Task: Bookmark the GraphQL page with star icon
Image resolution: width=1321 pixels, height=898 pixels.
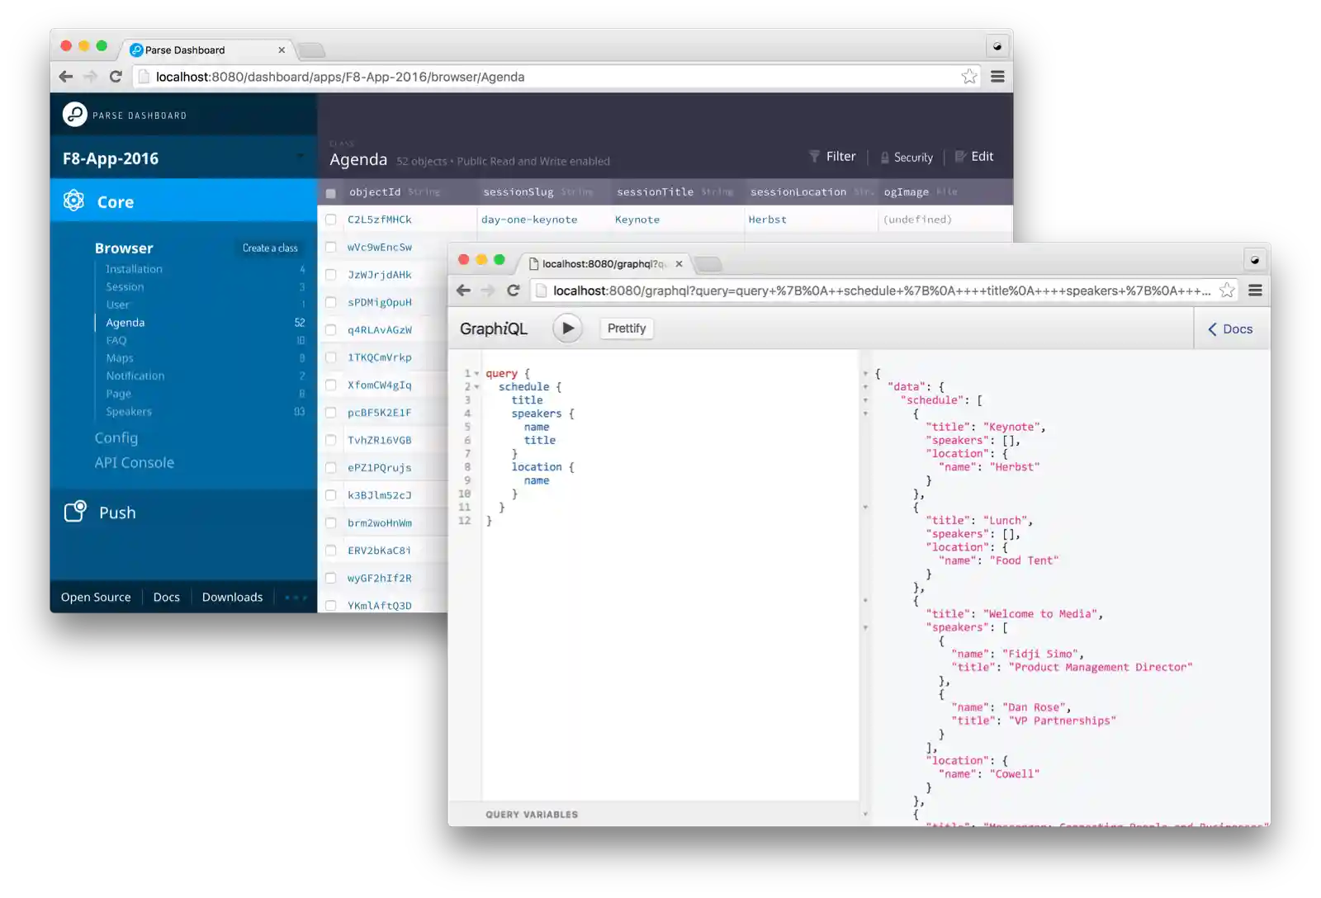Action: tap(1227, 291)
